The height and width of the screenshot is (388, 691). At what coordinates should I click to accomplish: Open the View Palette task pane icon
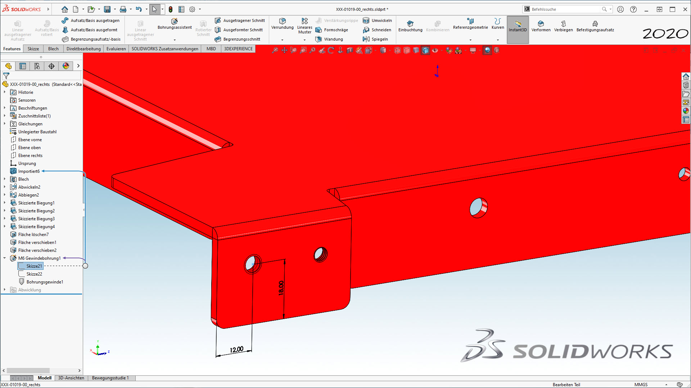pyautogui.click(x=686, y=102)
